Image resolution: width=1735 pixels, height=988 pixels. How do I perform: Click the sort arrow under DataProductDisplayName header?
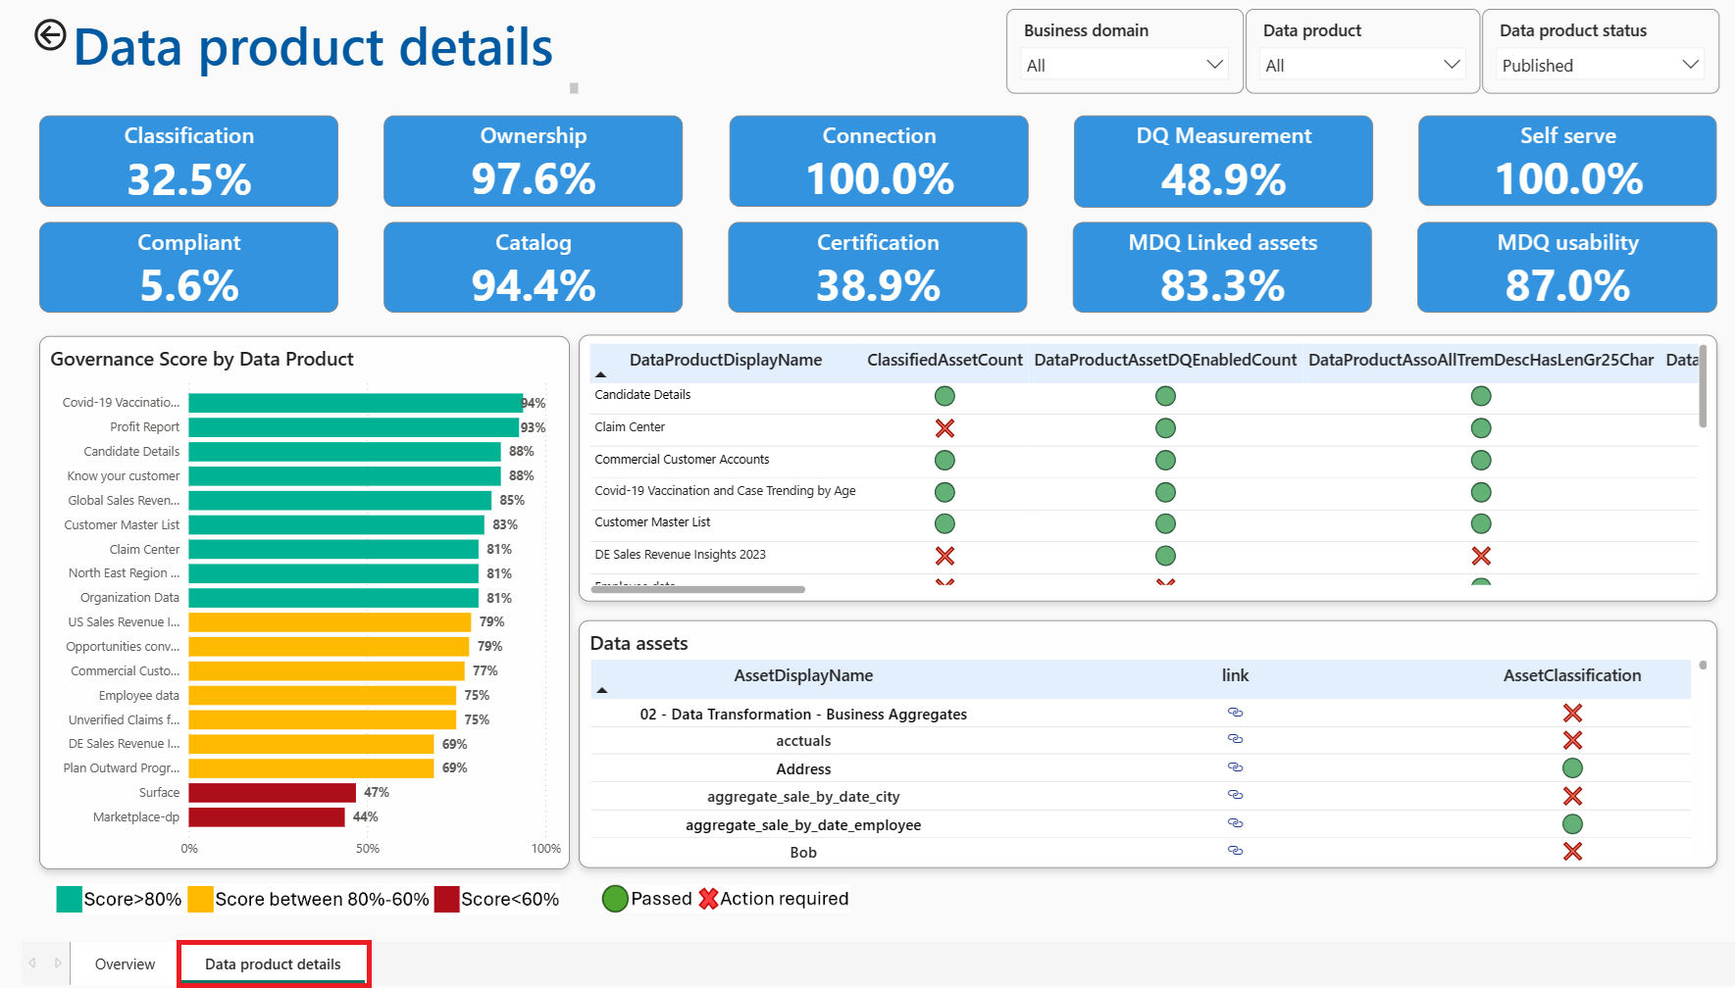coord(601,374)
